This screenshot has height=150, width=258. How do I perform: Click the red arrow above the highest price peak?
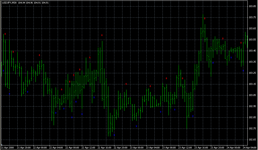click(205, 18)
